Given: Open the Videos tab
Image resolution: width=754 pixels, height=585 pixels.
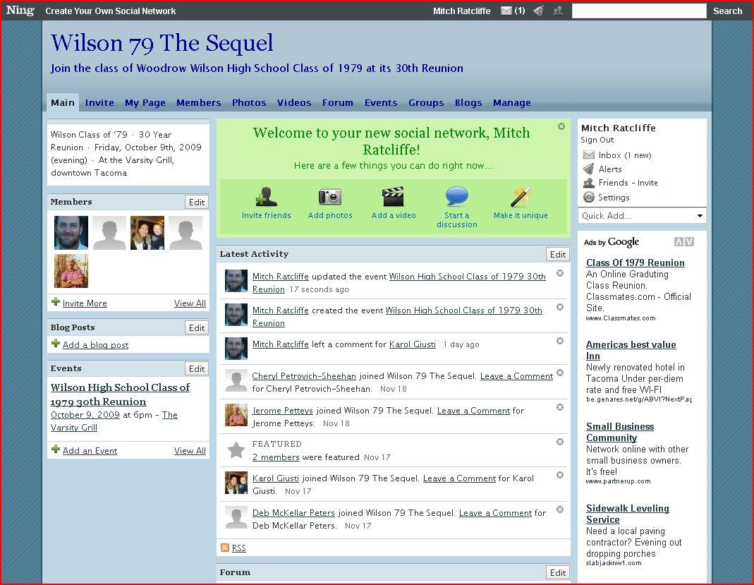Looking at the screenshot, I should 294,102.
